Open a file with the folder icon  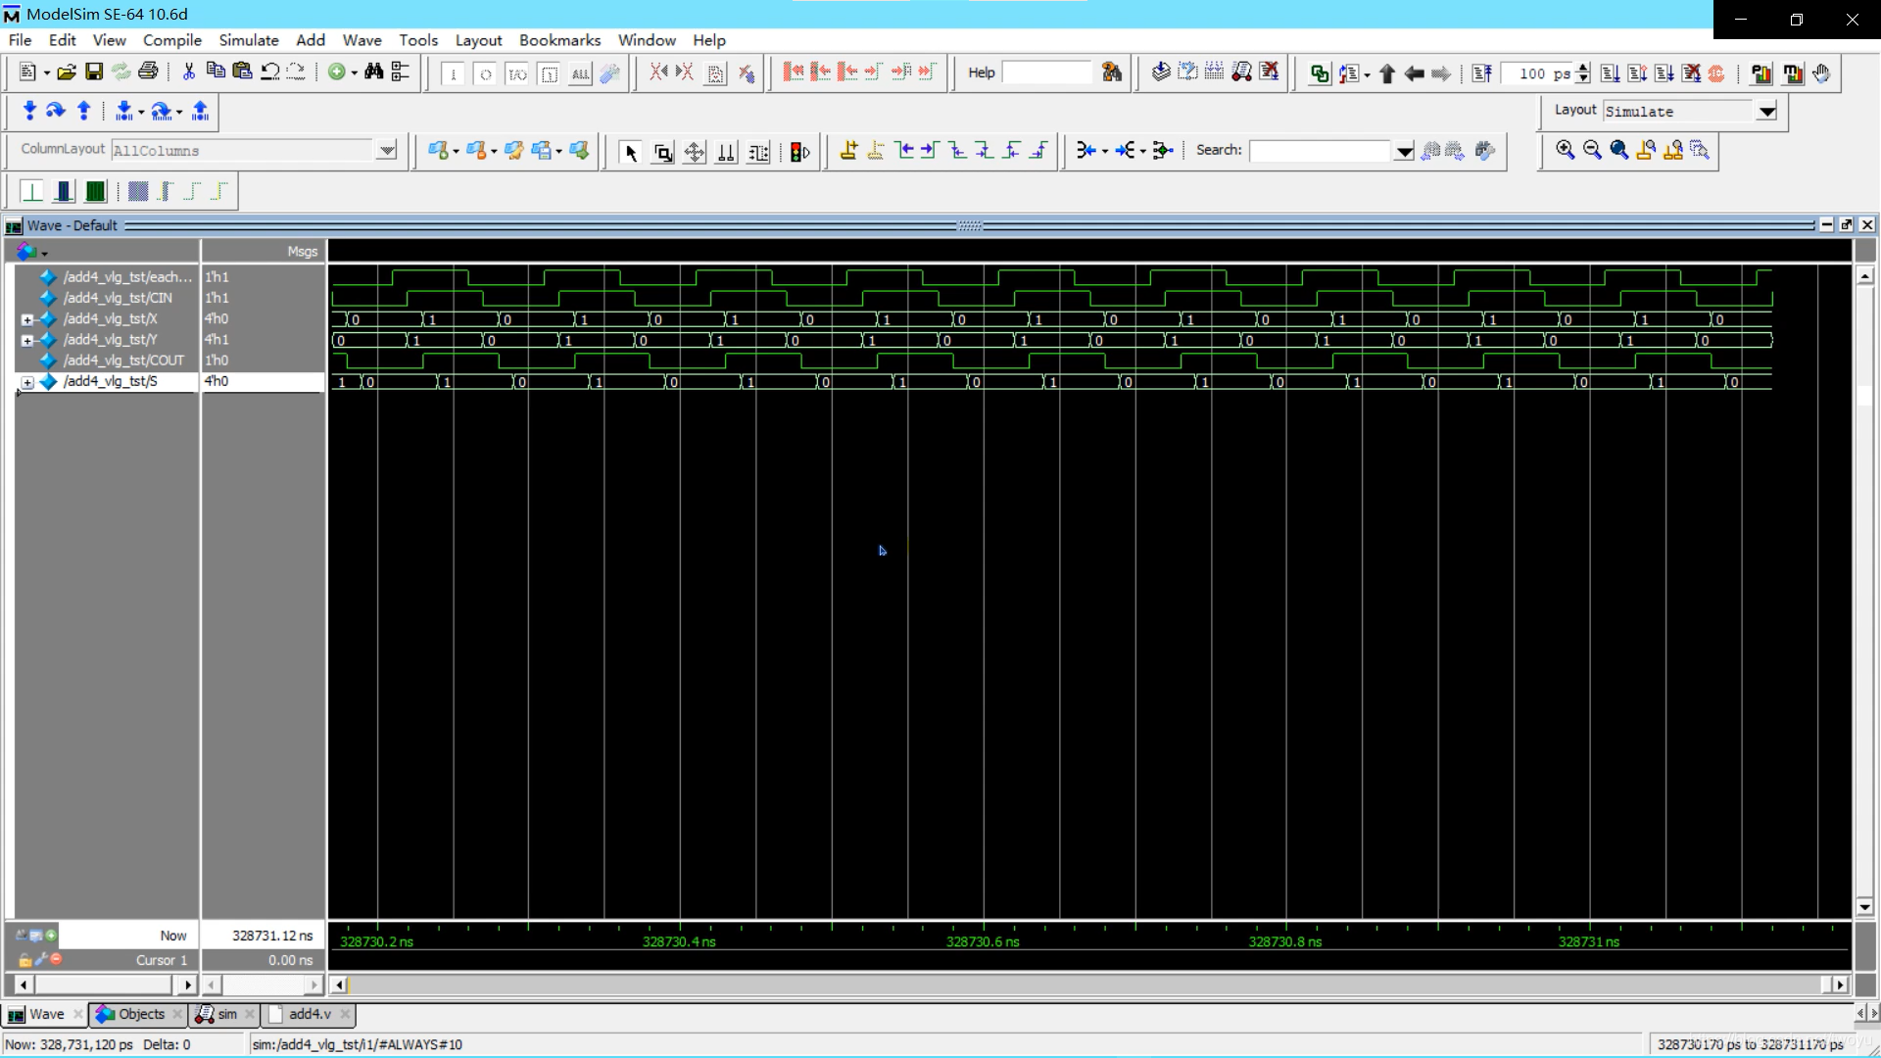click(x=67, y=72)
